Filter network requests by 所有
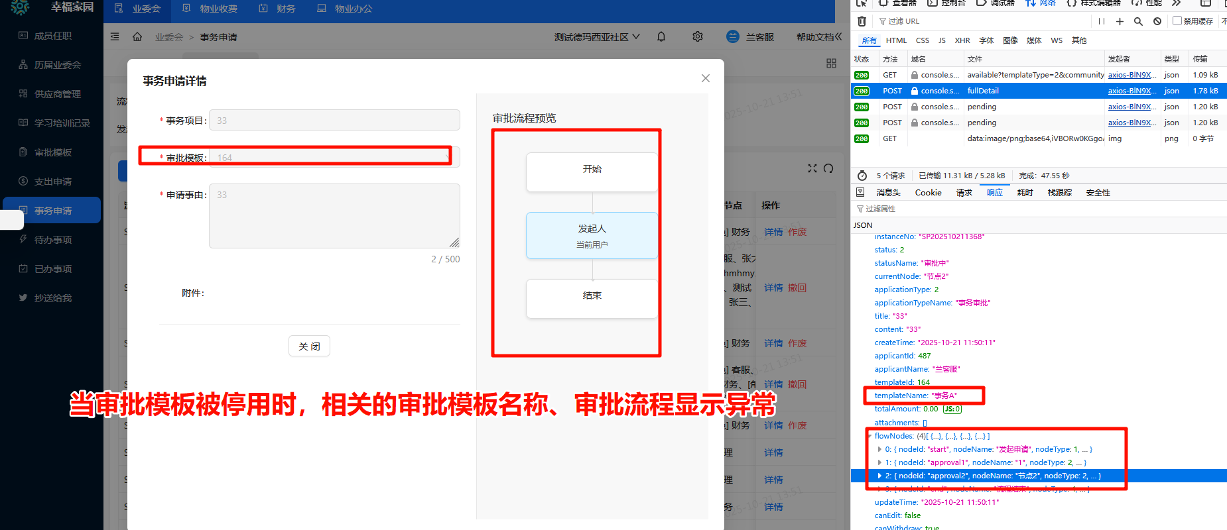The width and height of the screenshot is (1227, 530). (x=870, y=40)
